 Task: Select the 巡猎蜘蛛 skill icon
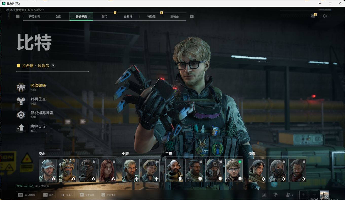21,87
